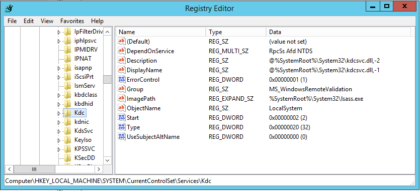Click the IsmServ folder icon
Viewport: 420px width, 191px height.
pyautogui.click(x=68, y=86)
